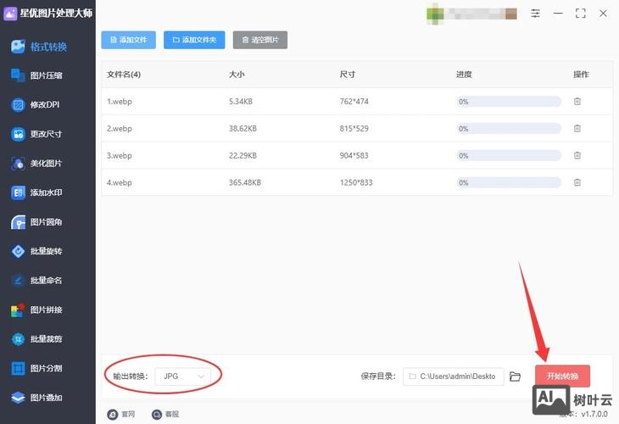Click the 清空图片 clear images button
The height and width of the screenshot is (424, 619).
coord(260,40)
